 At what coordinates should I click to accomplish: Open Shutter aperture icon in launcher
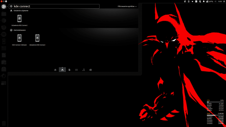pyautogui.click(x=4, y=76)
